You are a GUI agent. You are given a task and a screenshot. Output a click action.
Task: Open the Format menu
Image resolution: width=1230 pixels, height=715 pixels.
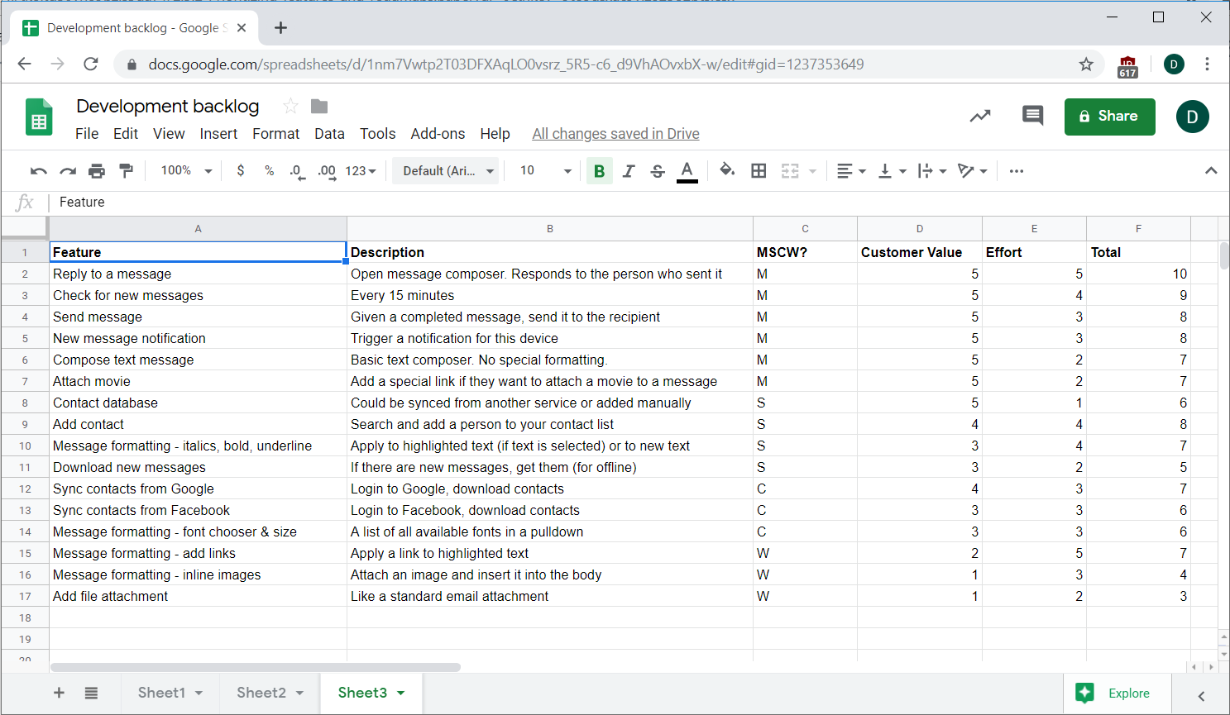(275, 134)
